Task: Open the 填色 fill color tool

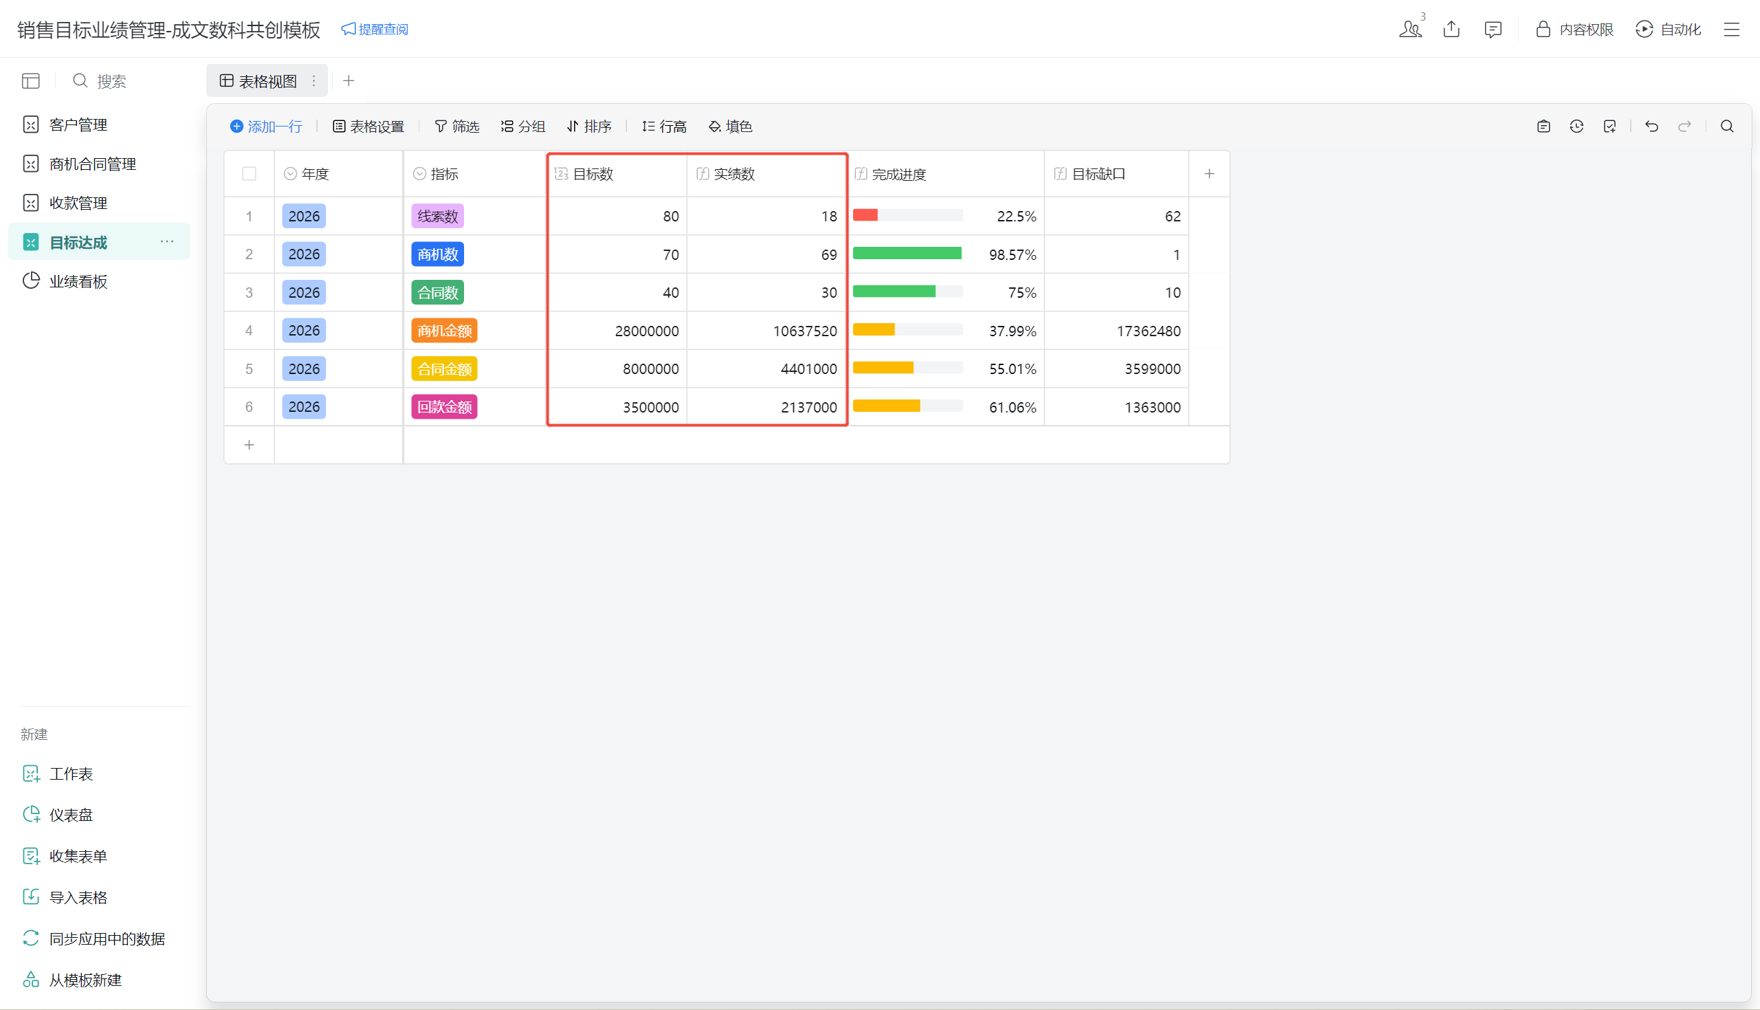Action: [730, 127]
